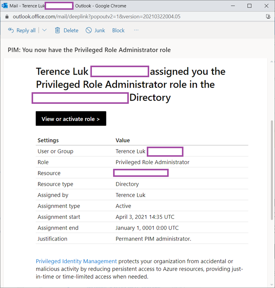Screen dimensions: 275x288
Task: Click the Outlook app icon in title bar
Action: click(x=4, y=6)
